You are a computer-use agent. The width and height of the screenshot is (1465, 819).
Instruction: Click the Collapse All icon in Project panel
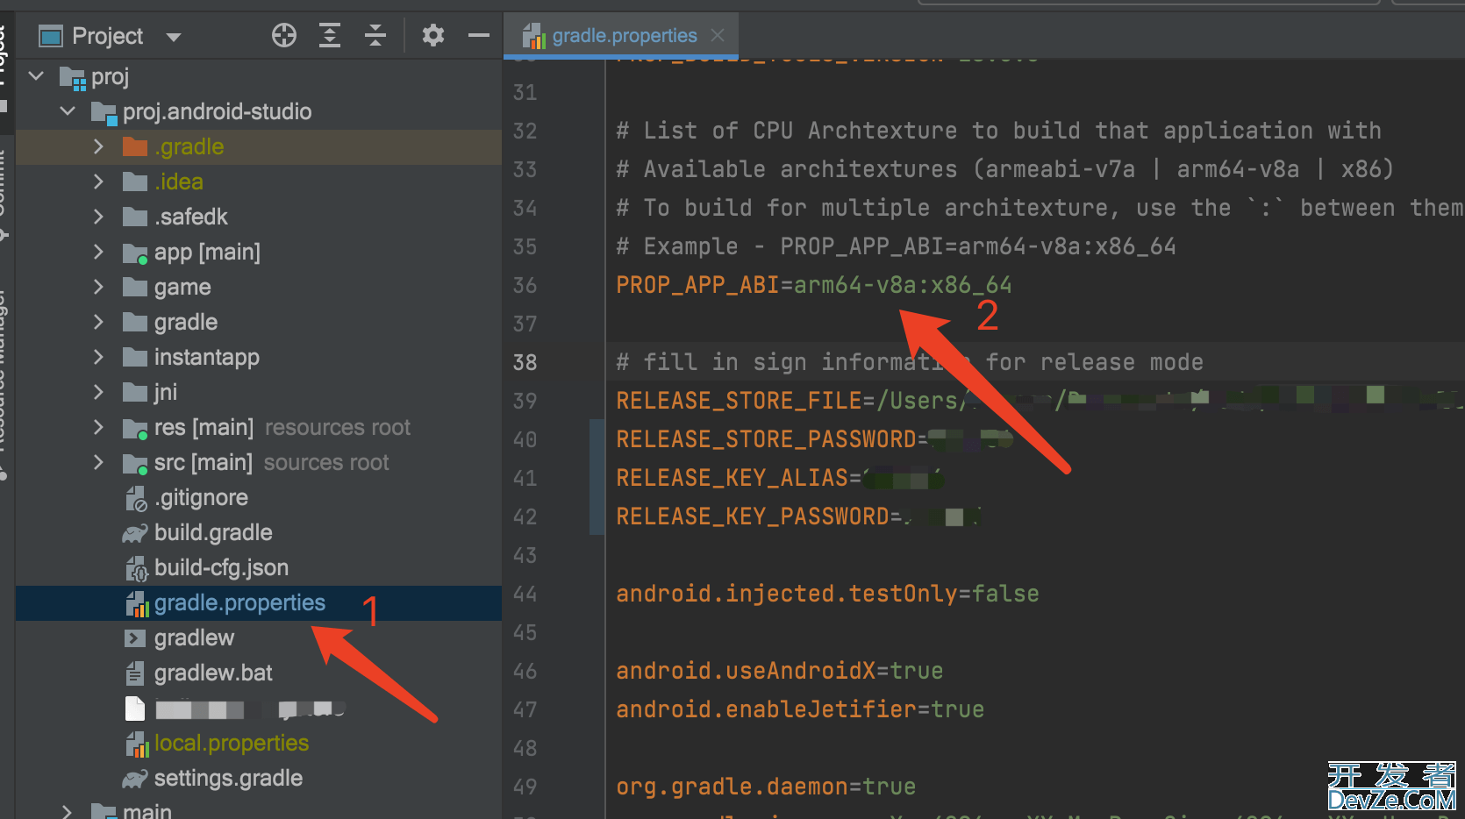(375, 36)
